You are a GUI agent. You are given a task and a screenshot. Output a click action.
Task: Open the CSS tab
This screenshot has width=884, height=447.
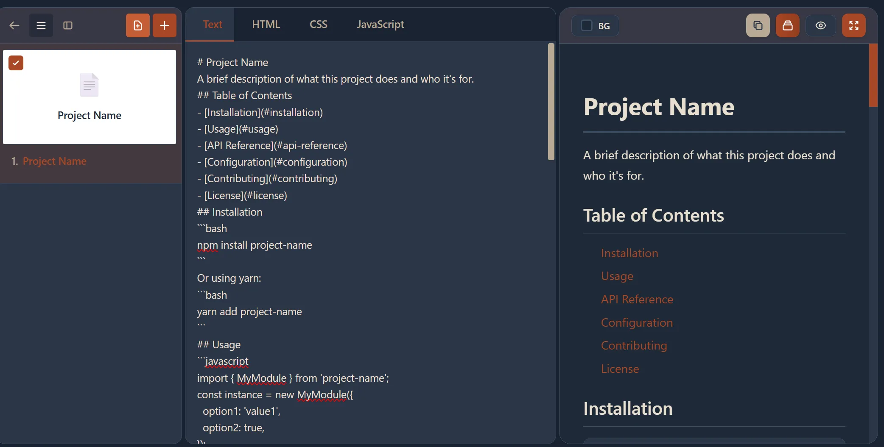click(319, 24)
